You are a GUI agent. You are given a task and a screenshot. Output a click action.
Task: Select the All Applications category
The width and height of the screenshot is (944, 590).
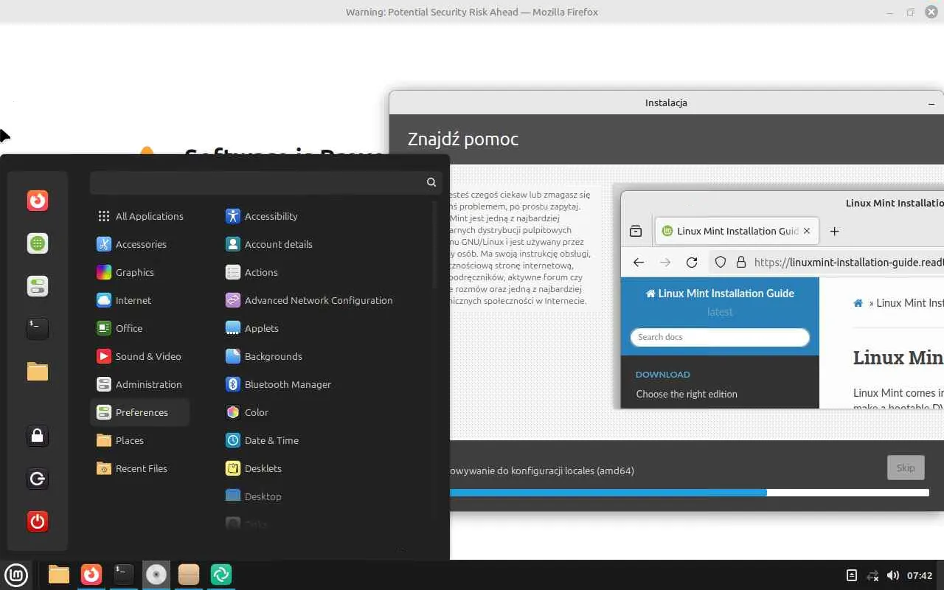140,216
